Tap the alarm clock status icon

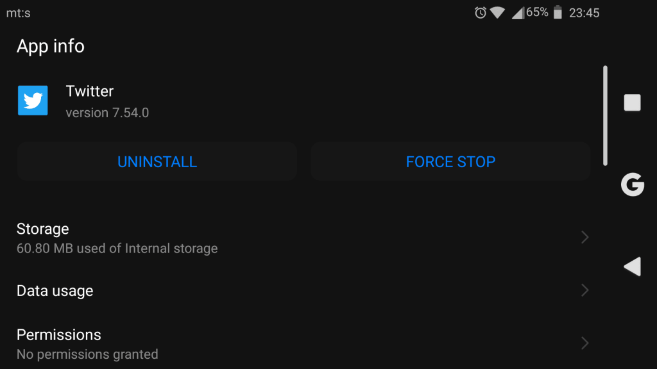480,13
